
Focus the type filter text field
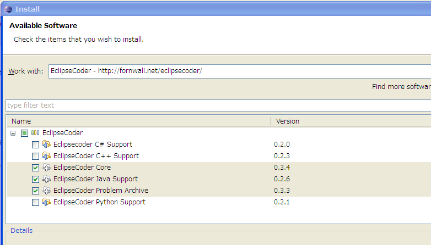(218, 105)
